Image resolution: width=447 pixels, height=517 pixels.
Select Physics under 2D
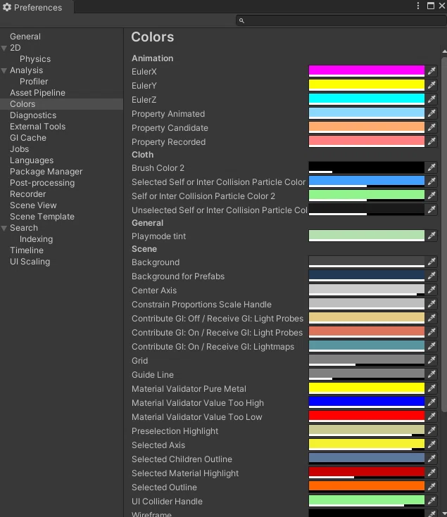tap(35, 59)
